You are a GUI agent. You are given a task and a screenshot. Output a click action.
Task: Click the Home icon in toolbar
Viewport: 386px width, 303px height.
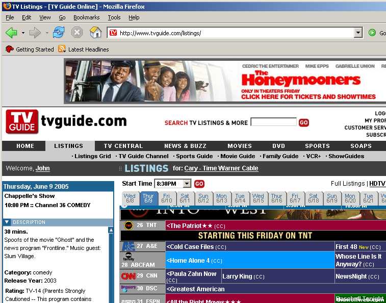[95, 33]
